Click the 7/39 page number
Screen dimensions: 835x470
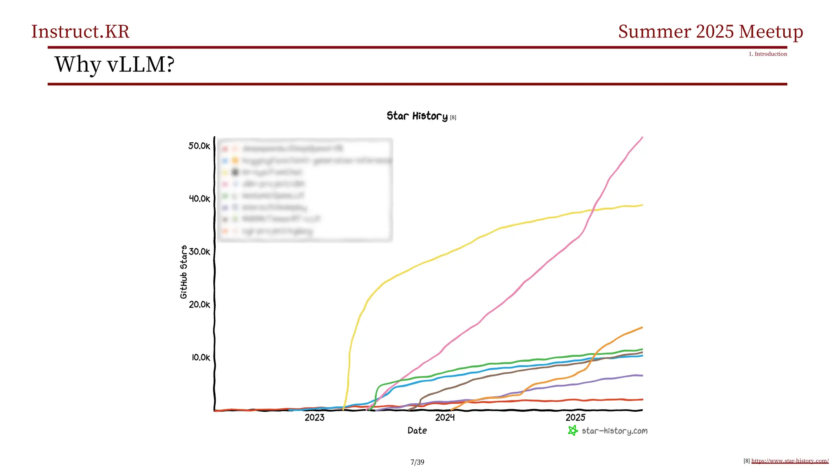tap(417, 462)
